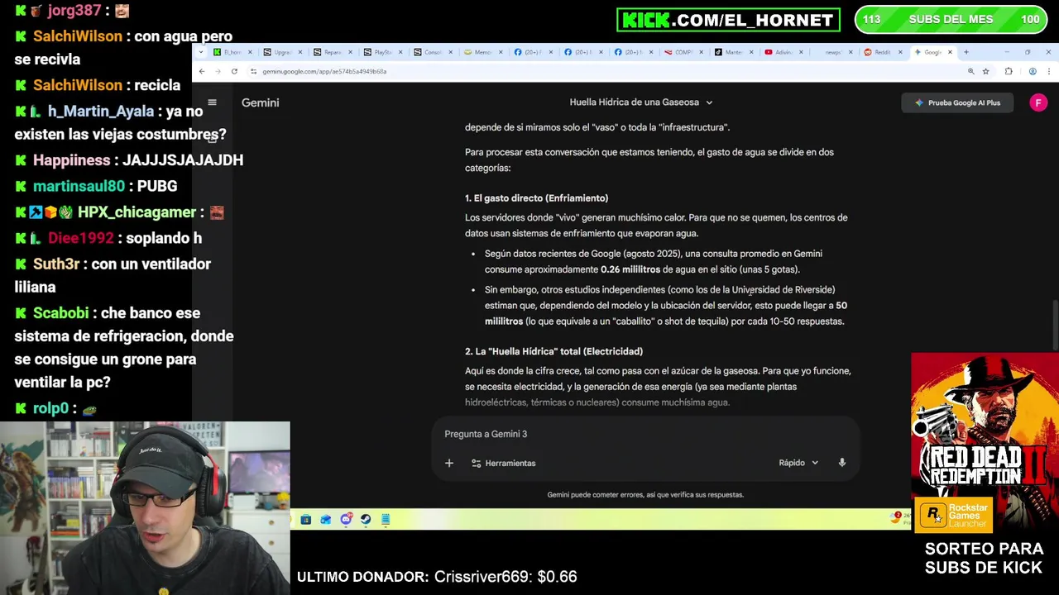Click username HPX_chicagamer in chat
Viewport: 1059px width, 595px height.
[x=137, y=212]
